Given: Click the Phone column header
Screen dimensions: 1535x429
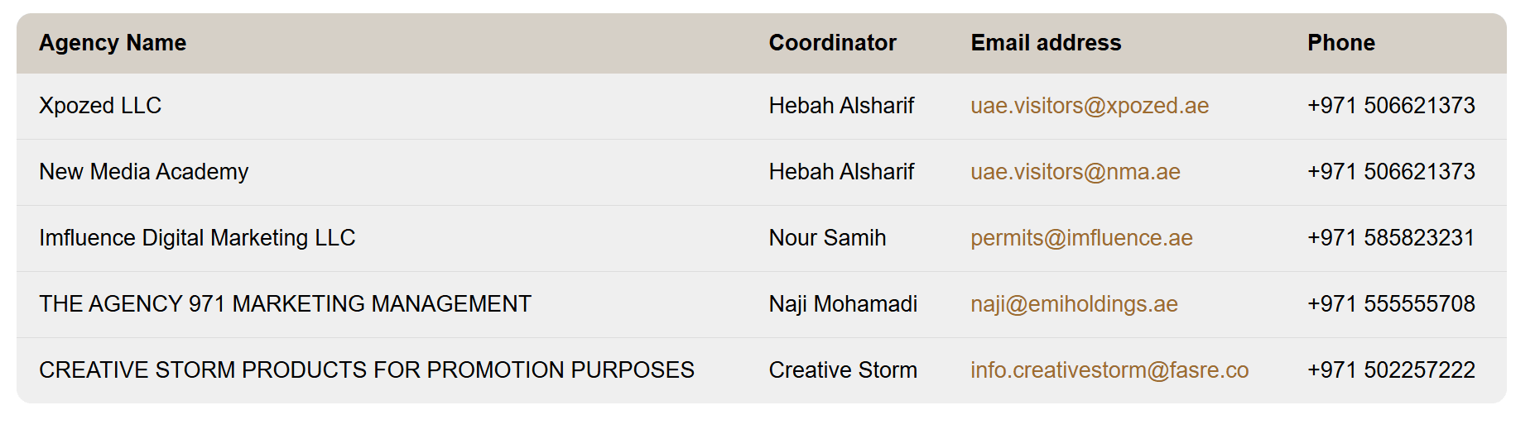Looking at the screenshot, I should [1340, 43].
